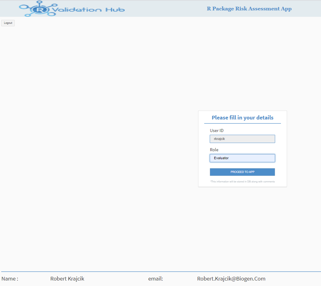Click the email address Robert.Krajcik@Biogen.Com

231,279
